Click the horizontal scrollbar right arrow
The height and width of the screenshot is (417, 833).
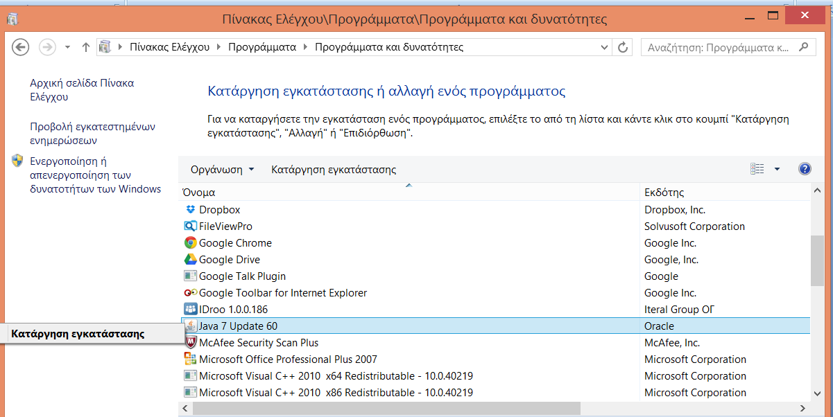coord(804,409)
